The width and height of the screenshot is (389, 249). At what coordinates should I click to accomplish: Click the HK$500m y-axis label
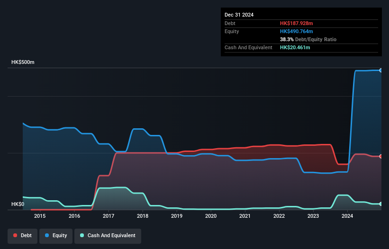point(23,62)
